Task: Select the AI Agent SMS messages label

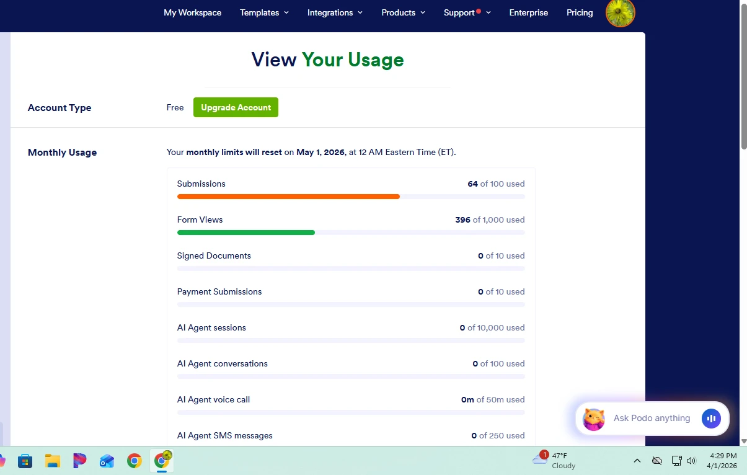Action: pyautogui.click(x=225, y=435)
